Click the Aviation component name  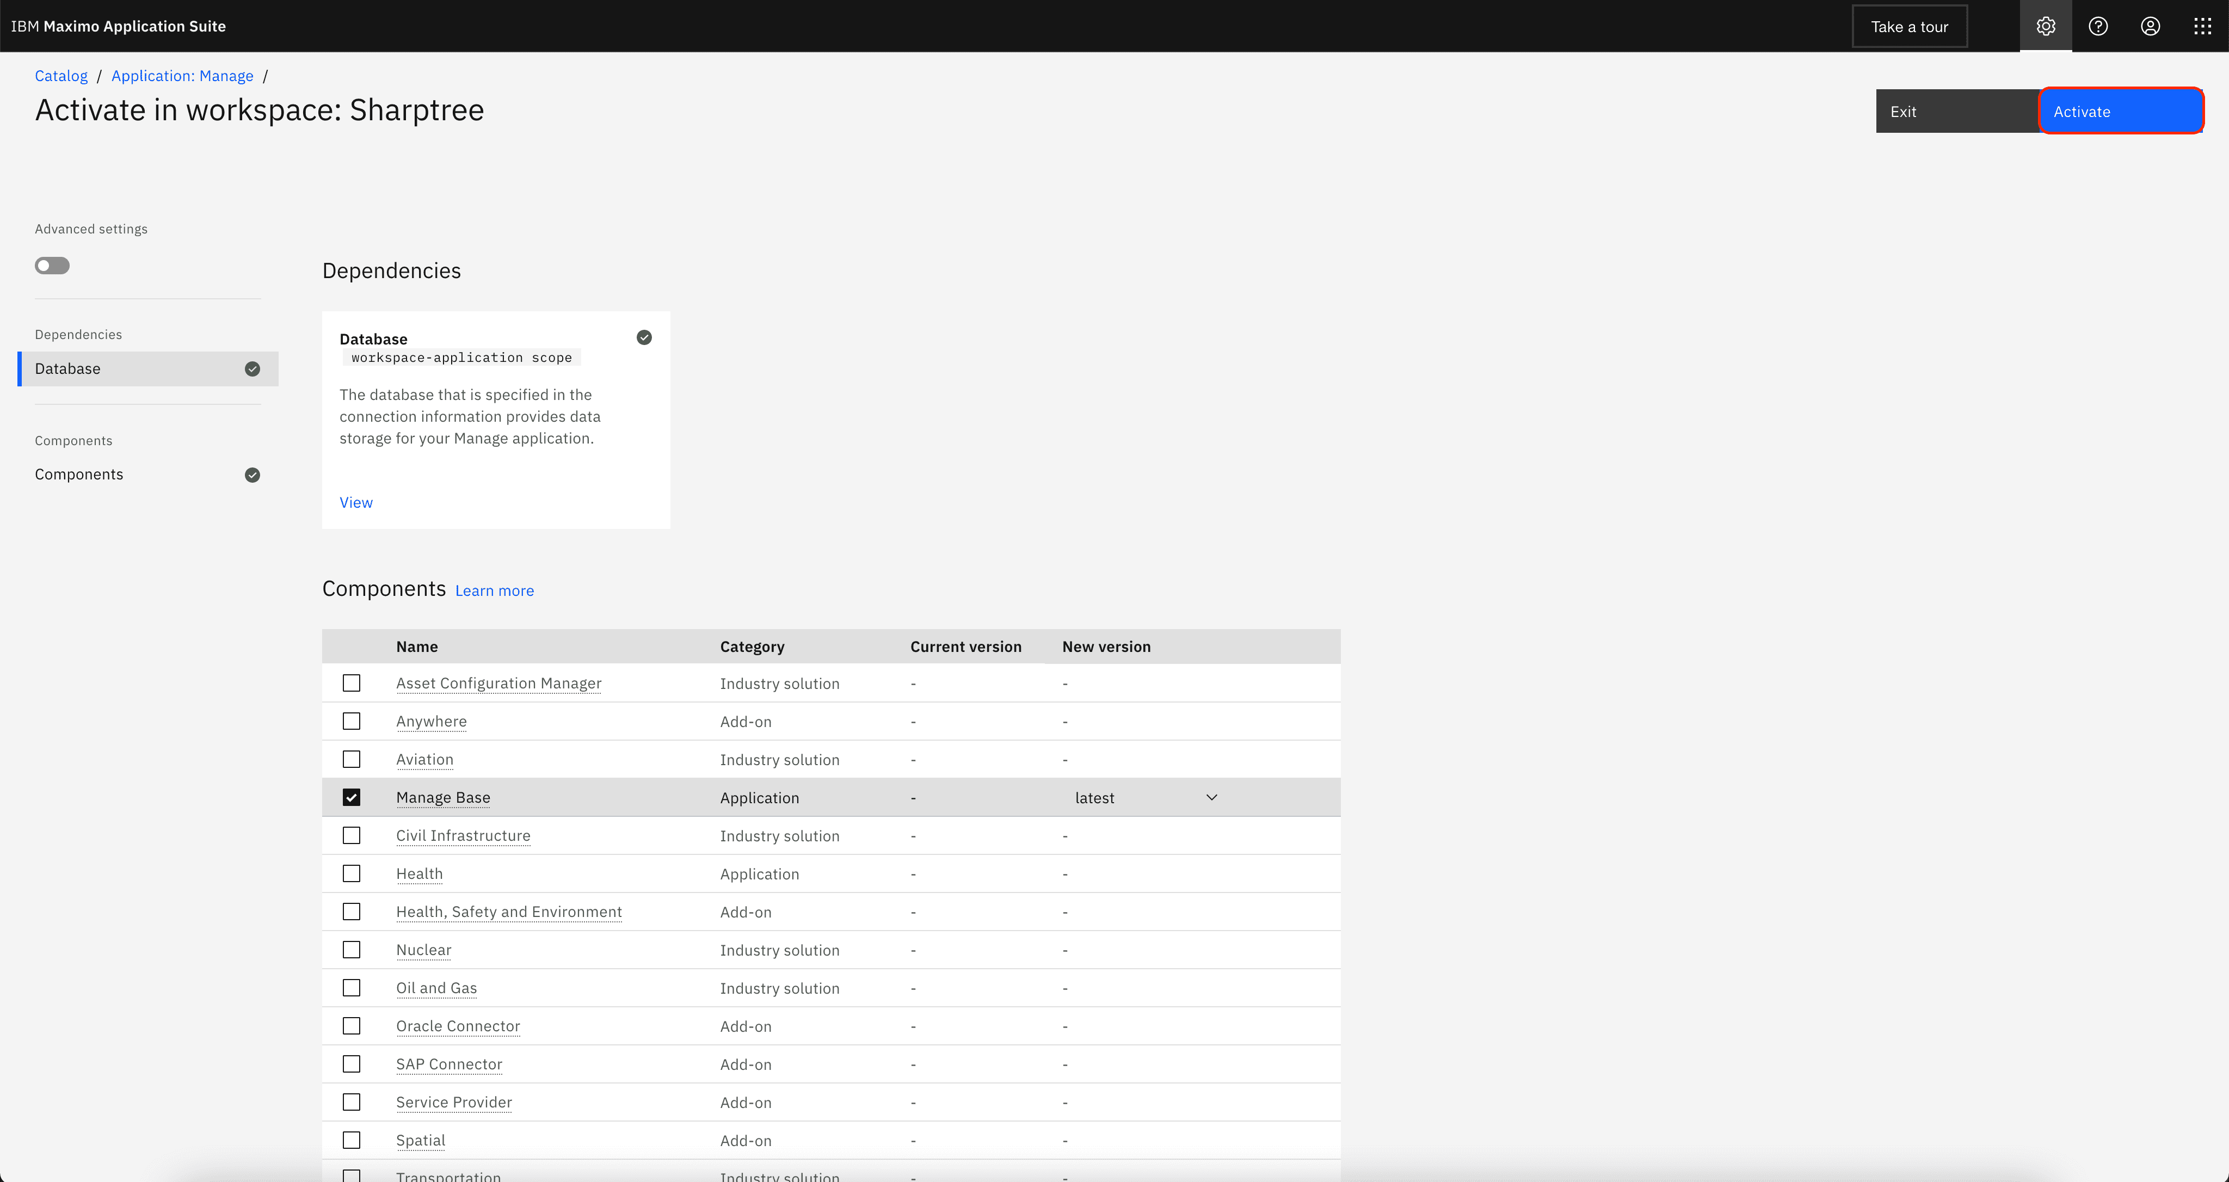point(424,760)
